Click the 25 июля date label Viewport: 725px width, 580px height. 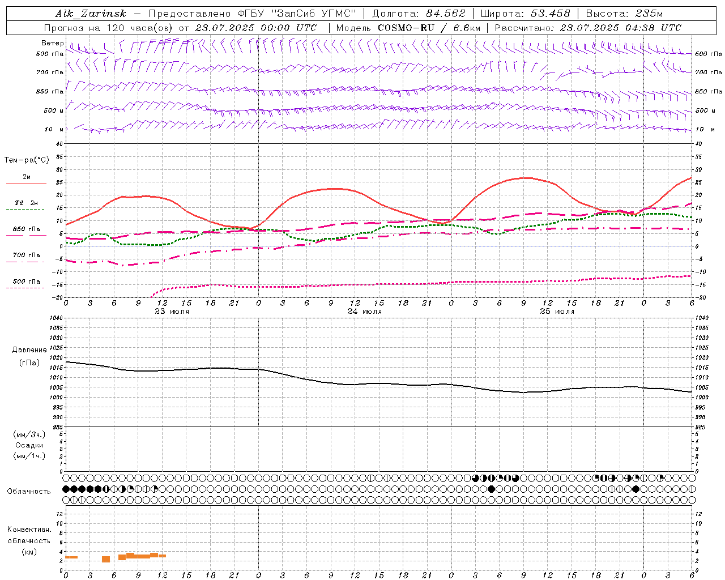(x=557, y=311)
